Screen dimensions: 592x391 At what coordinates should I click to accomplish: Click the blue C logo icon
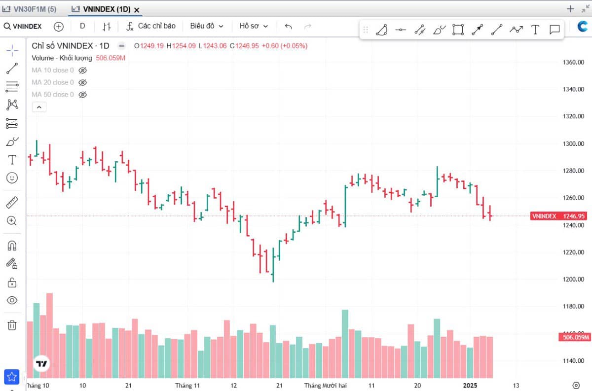583,27
